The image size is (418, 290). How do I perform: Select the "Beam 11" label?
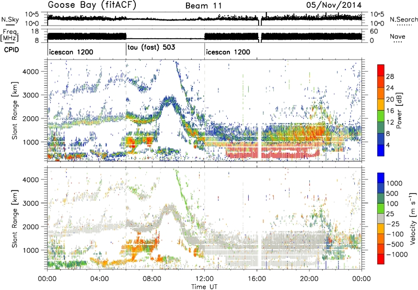point(204,6)
